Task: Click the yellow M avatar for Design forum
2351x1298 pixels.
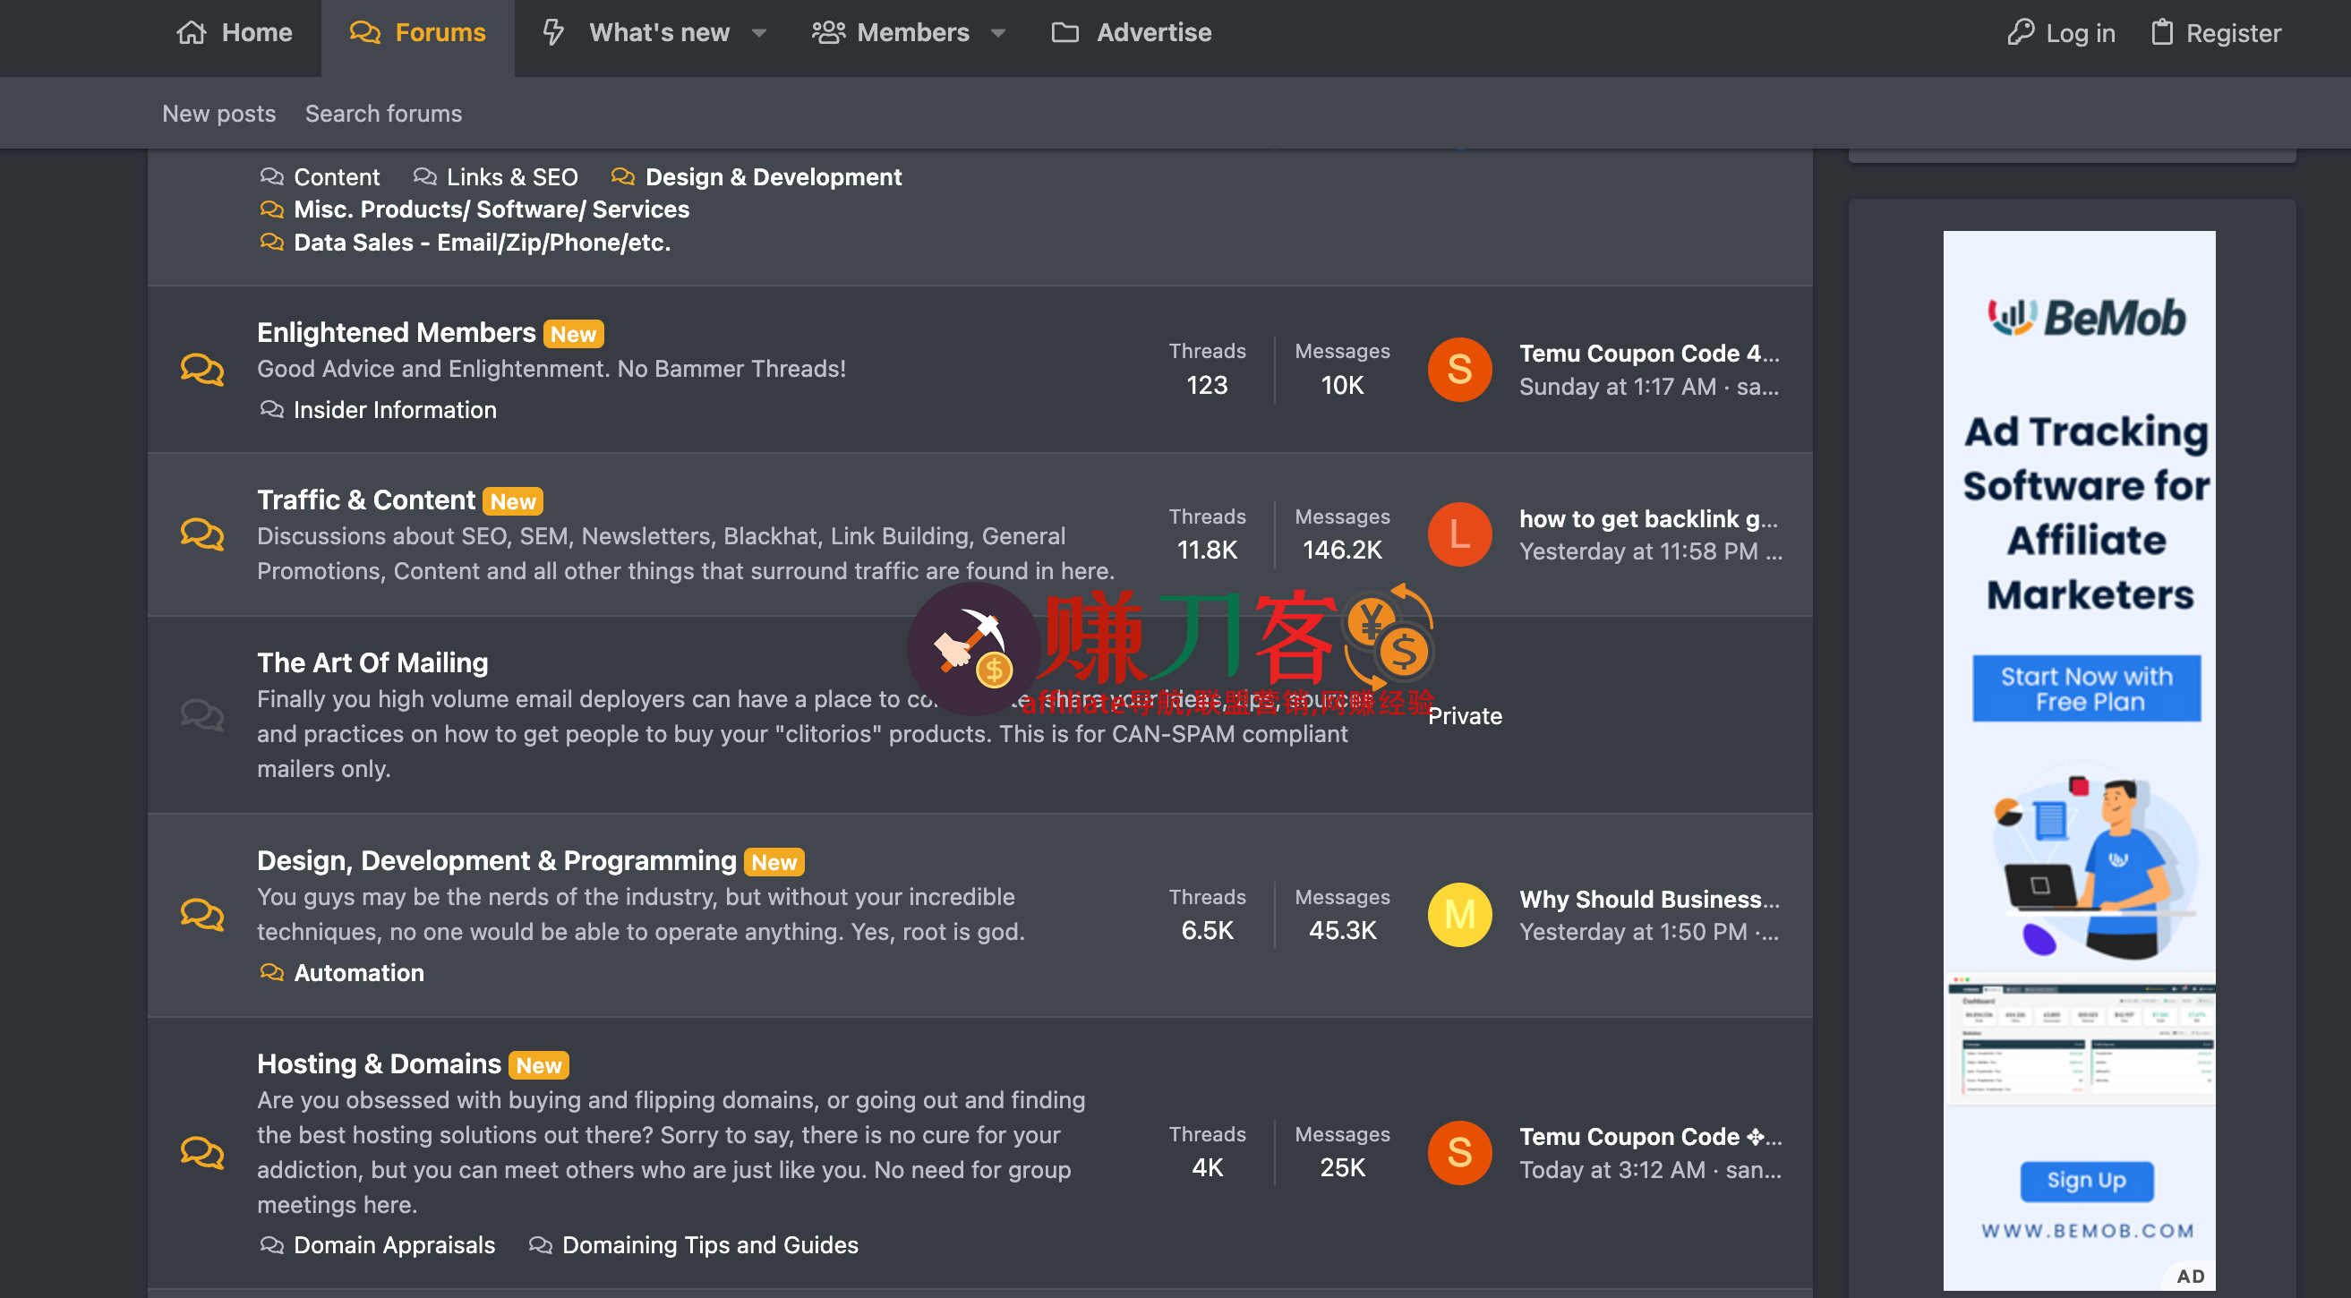Action: pos(1458,915)
